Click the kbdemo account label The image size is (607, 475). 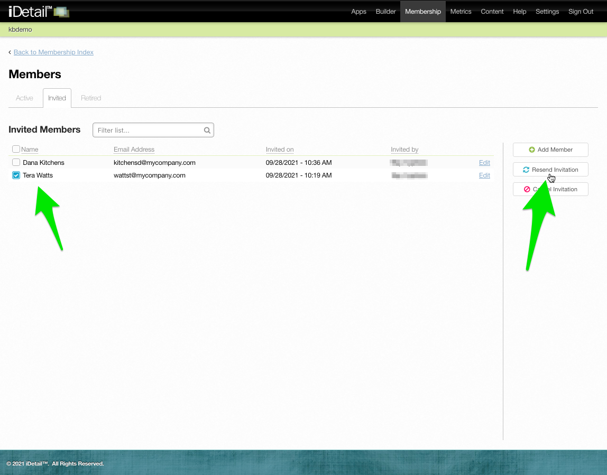pos(20,30)
